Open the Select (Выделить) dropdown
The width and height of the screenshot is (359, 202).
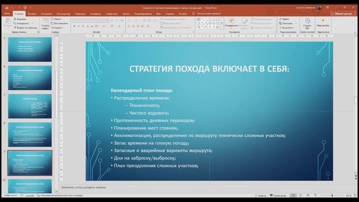287,27
